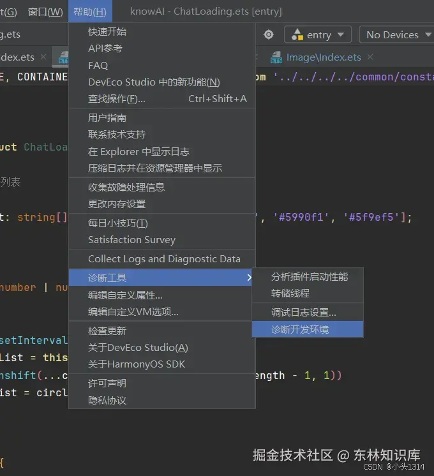Choose 分析插件启动性能 submenu item
This screenshot has height=476, width=434.
point(308,276)
